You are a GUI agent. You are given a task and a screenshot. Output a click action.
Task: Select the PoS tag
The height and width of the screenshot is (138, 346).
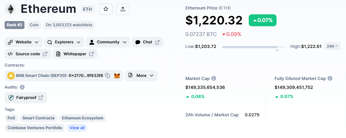(11, 118)
